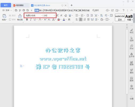Image resolution: width=135 pixels, height=107 pixels.
Task: Switch to the 插入 ribbon tab
Action: 41,10
